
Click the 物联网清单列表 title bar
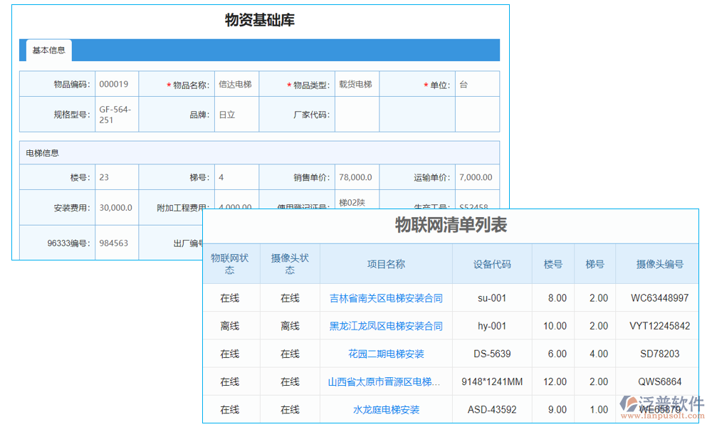tap(451, 225)
